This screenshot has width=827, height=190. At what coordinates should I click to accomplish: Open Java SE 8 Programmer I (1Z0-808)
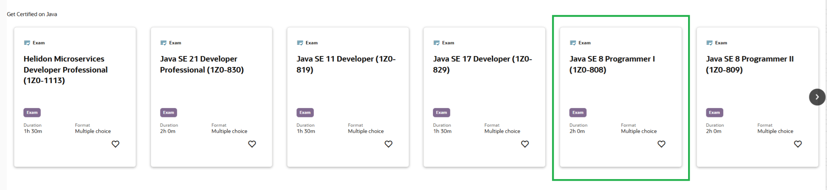pyautogui.click(x=612, y=64)
